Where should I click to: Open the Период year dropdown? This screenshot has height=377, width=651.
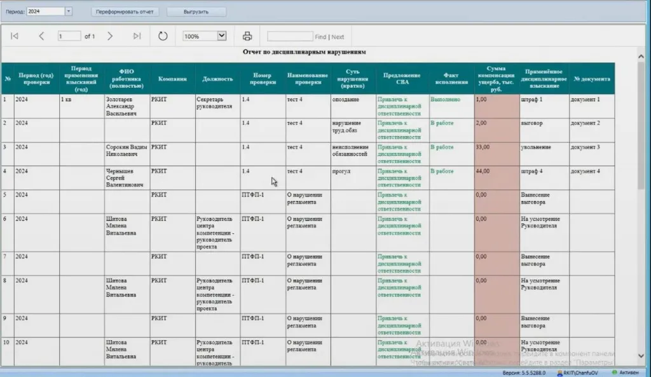(x=69, y=11)
